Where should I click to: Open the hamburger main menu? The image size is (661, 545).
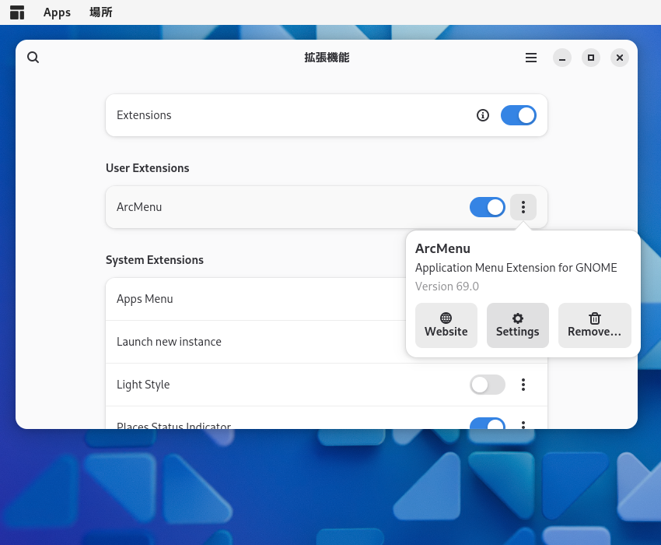coord(530,58)
